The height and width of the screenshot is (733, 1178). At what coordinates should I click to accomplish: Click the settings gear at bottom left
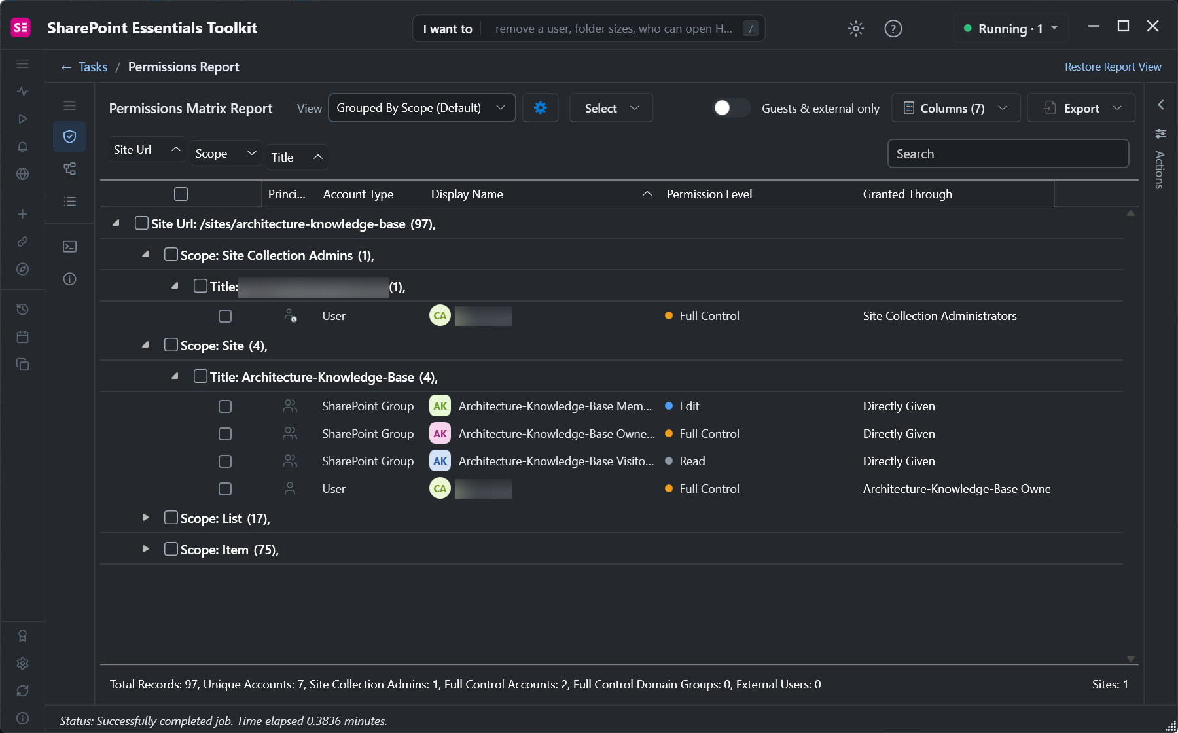click(22, 663)
